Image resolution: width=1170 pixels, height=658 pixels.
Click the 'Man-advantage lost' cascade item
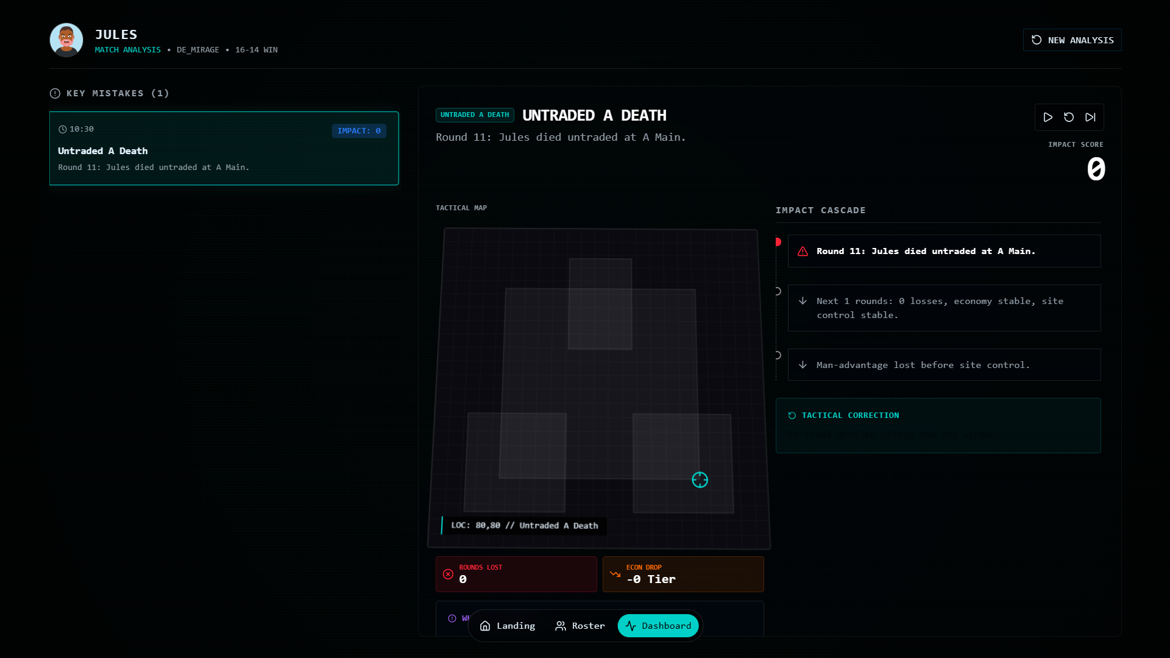(944, 365)
